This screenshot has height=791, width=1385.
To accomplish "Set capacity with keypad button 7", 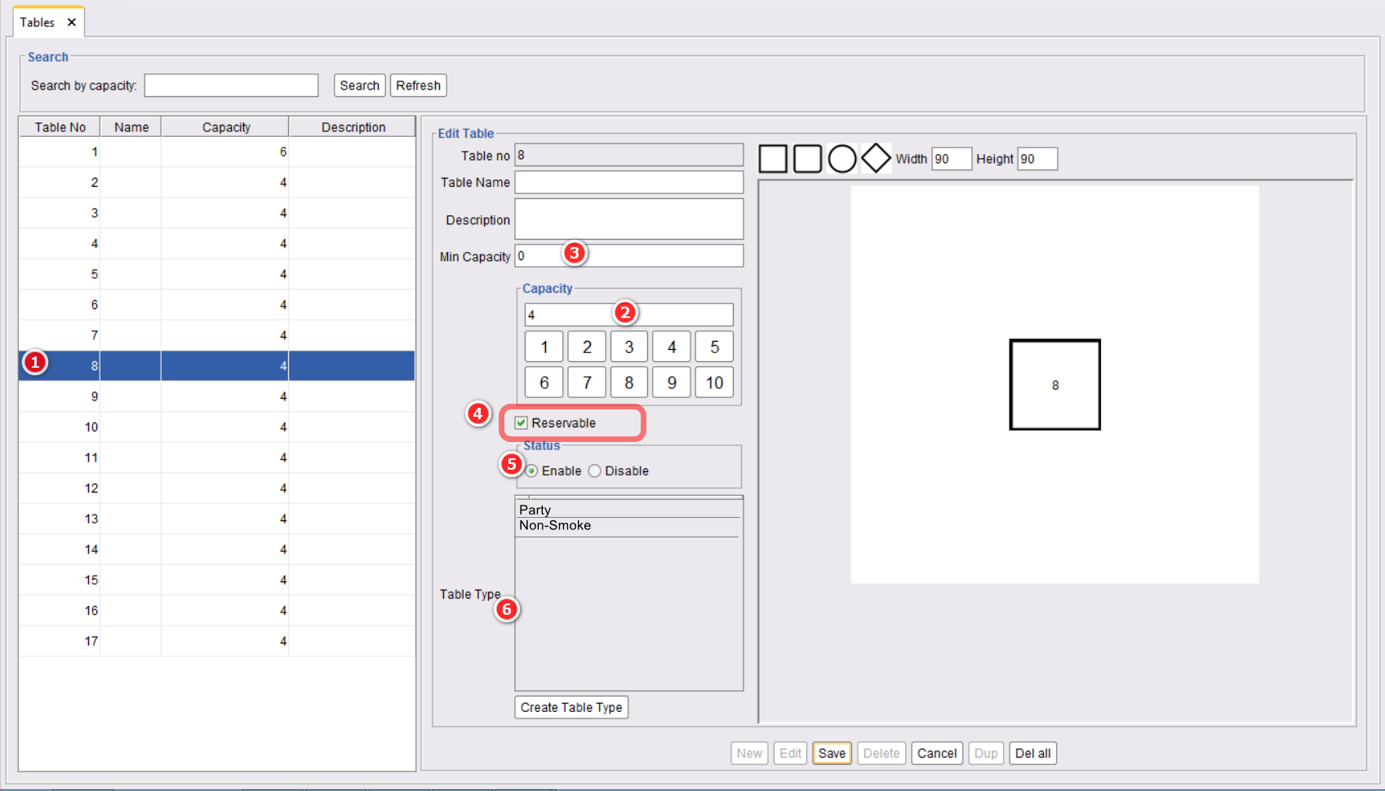I will (x=587, y=382).
